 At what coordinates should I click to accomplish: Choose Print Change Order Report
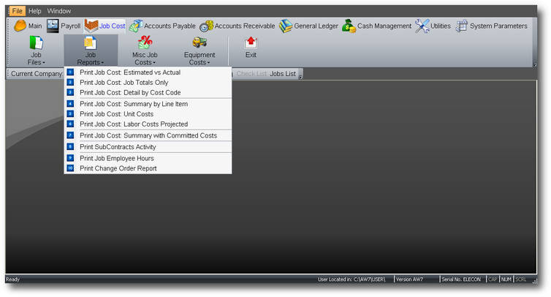(148, 168)
